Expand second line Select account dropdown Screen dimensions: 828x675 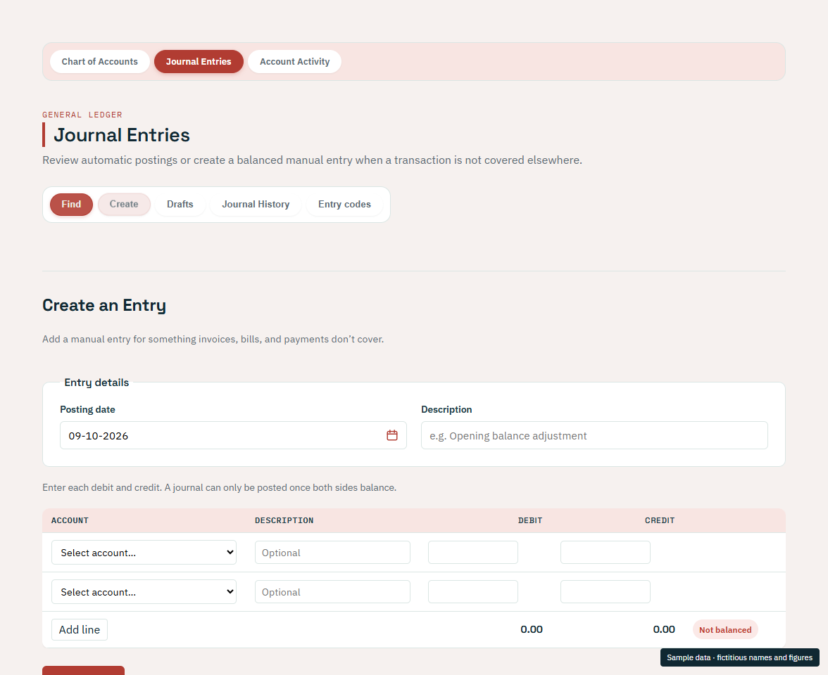point(144,592)
